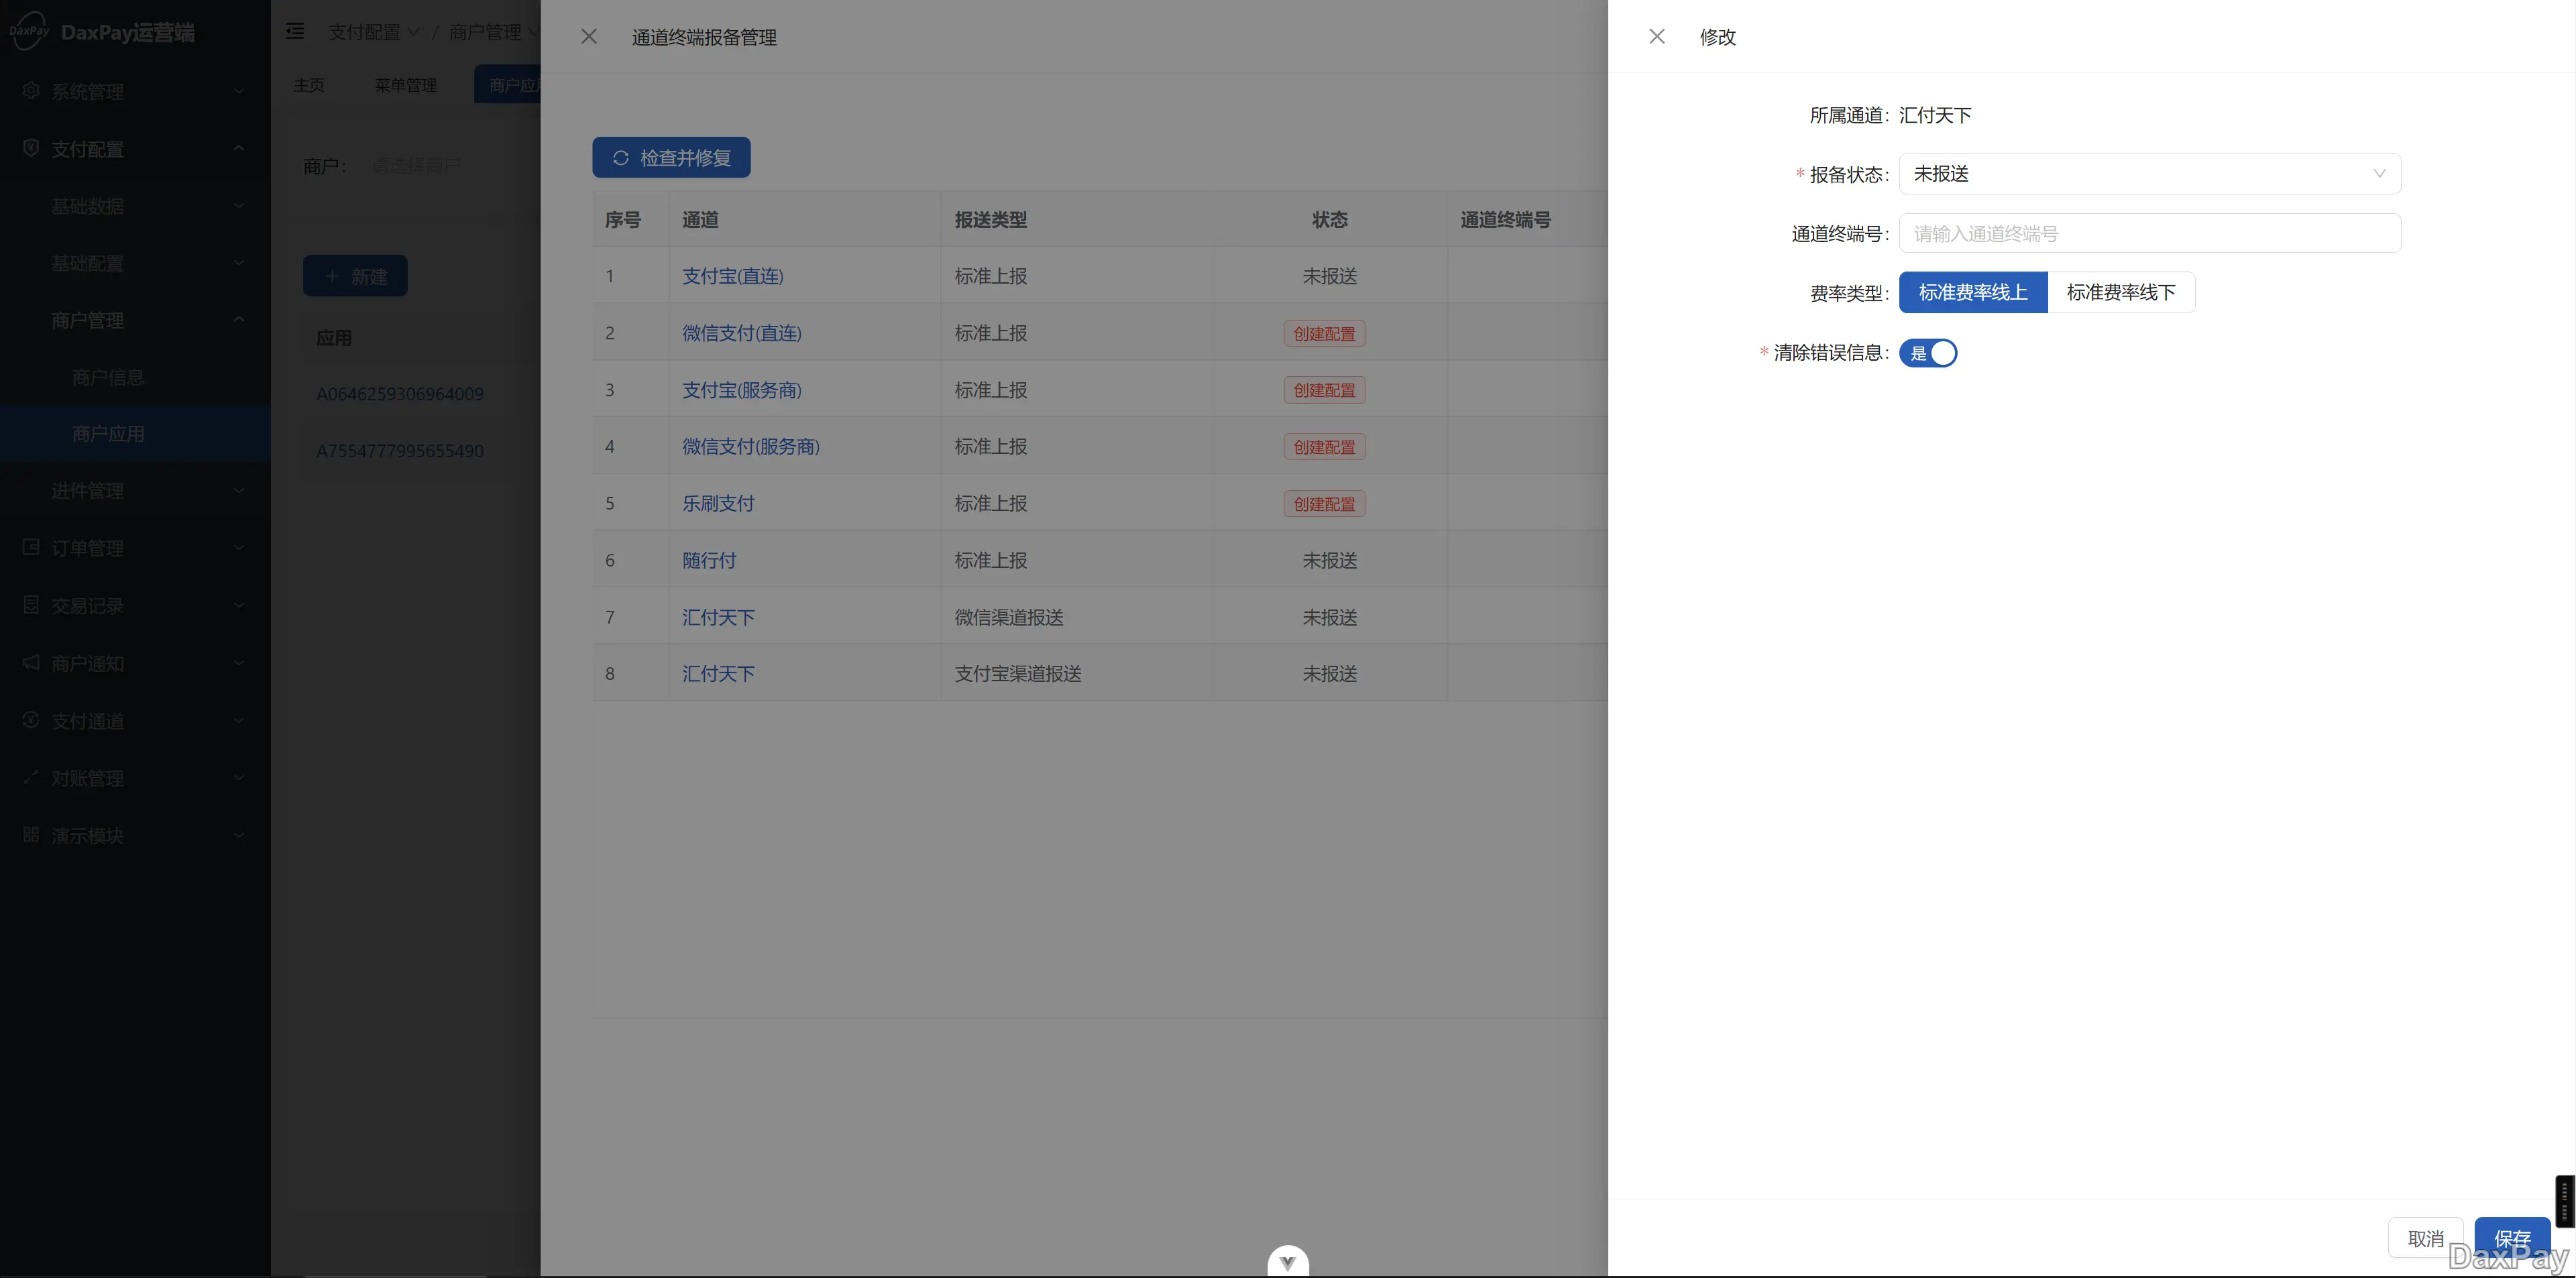
Task: Open the 报备状态 dropdown
Action: click(2149, 174)
